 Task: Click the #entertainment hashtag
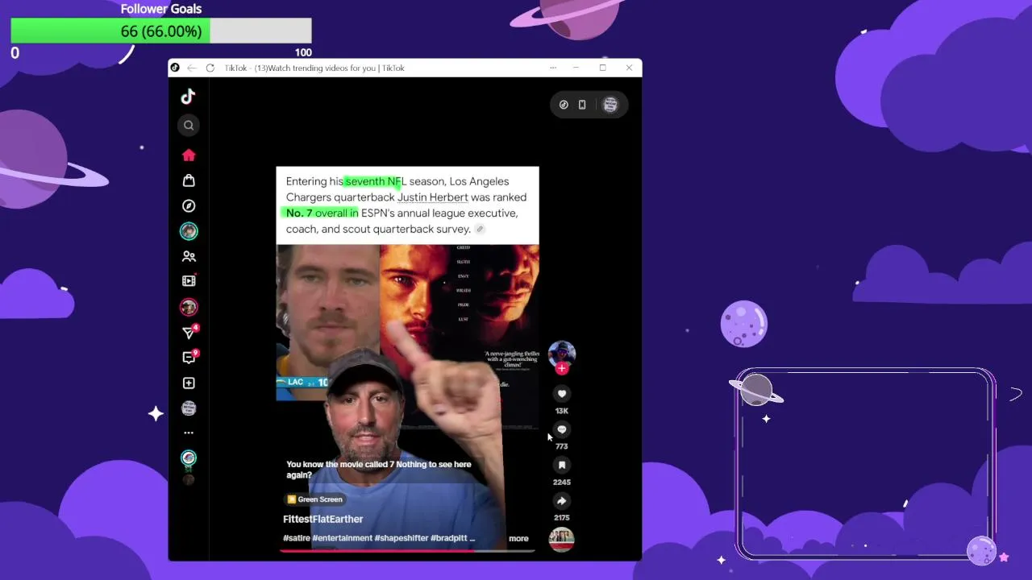(x=342, y=537)
